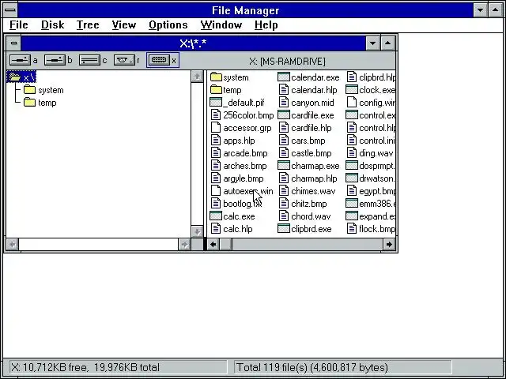Screen dimensions: 506x379
Task: Click config.win file entry
Action: (371, 103)
